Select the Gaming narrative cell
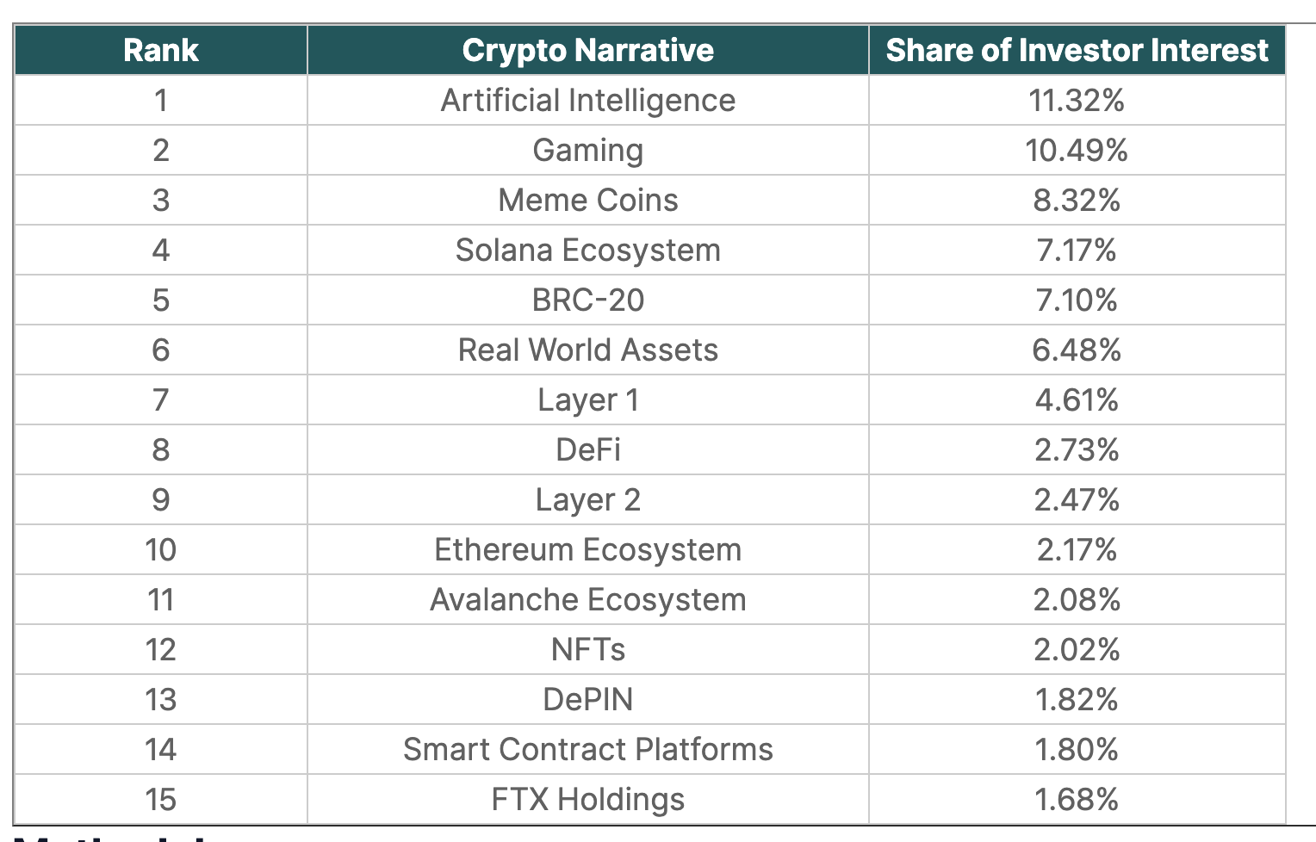The image size is (1316, 842). pos(587,151)
